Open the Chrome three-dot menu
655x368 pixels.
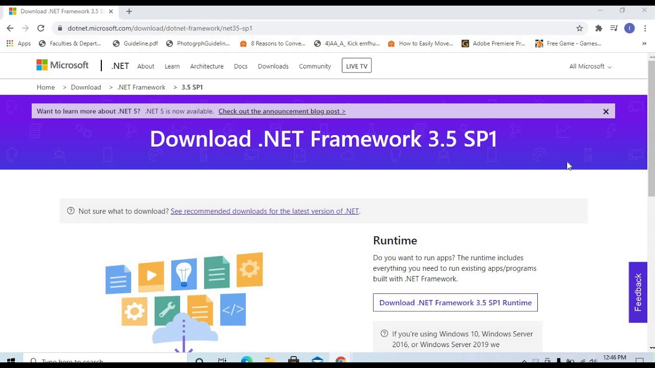645,28
